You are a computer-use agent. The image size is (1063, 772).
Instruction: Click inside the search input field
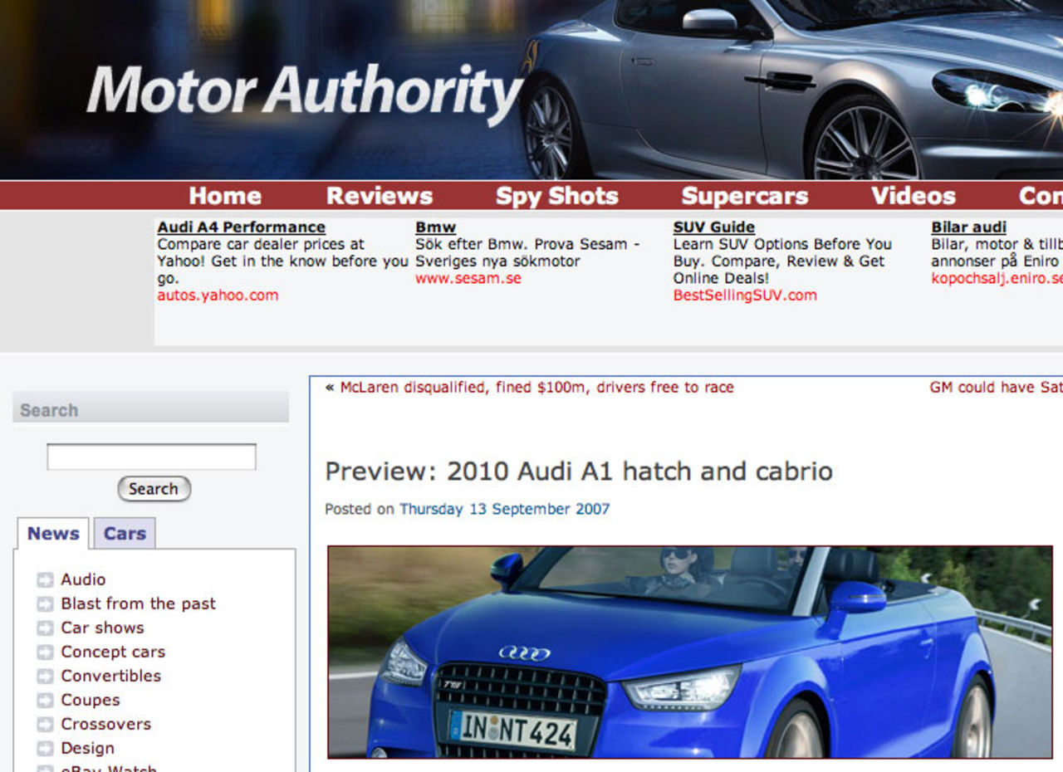[x=152, y=456]
